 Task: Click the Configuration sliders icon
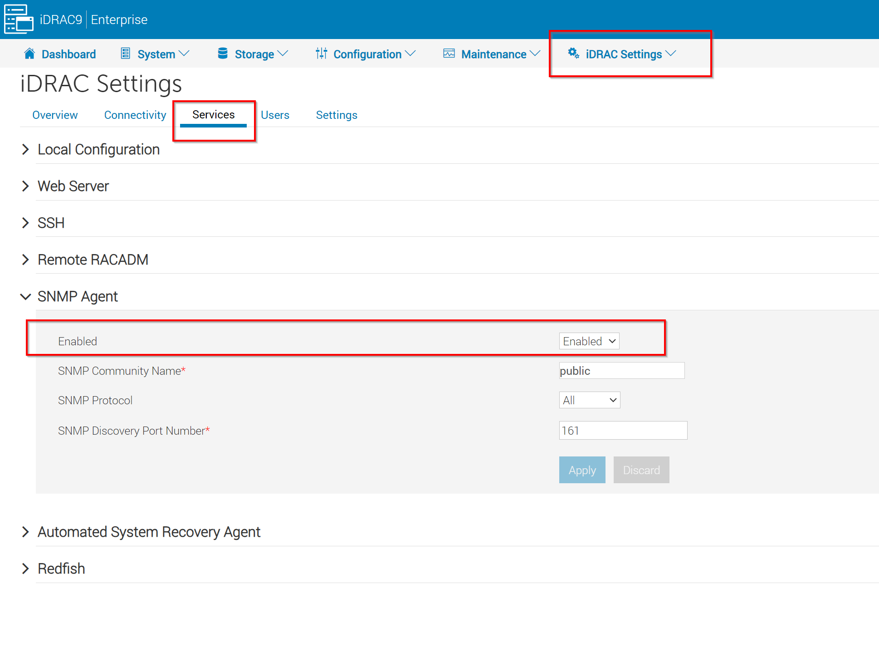[x=321, y=54]
